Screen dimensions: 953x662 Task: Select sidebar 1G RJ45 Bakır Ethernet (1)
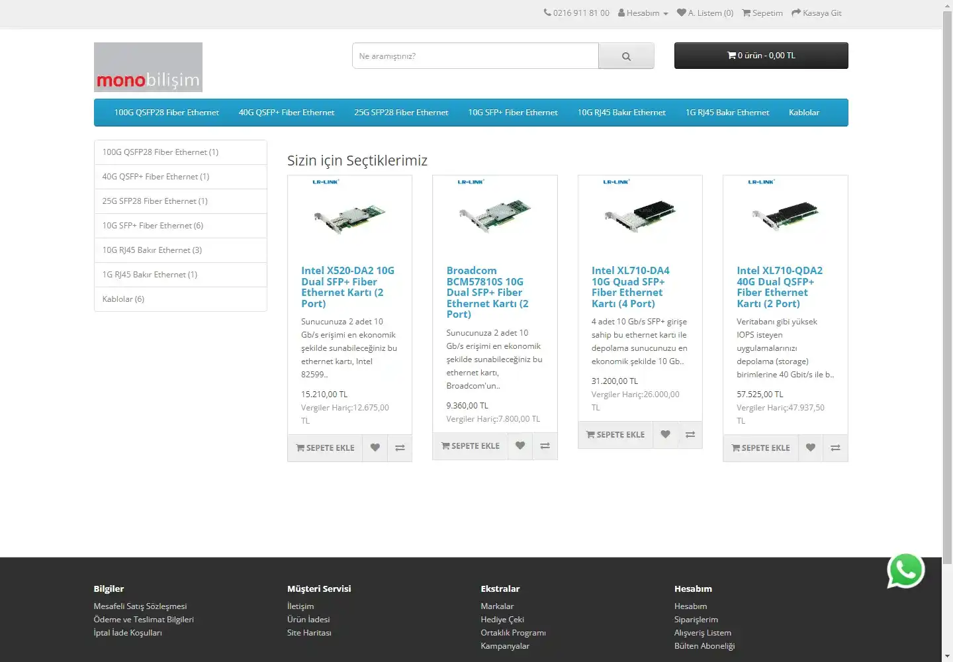[x=181, y=275]
